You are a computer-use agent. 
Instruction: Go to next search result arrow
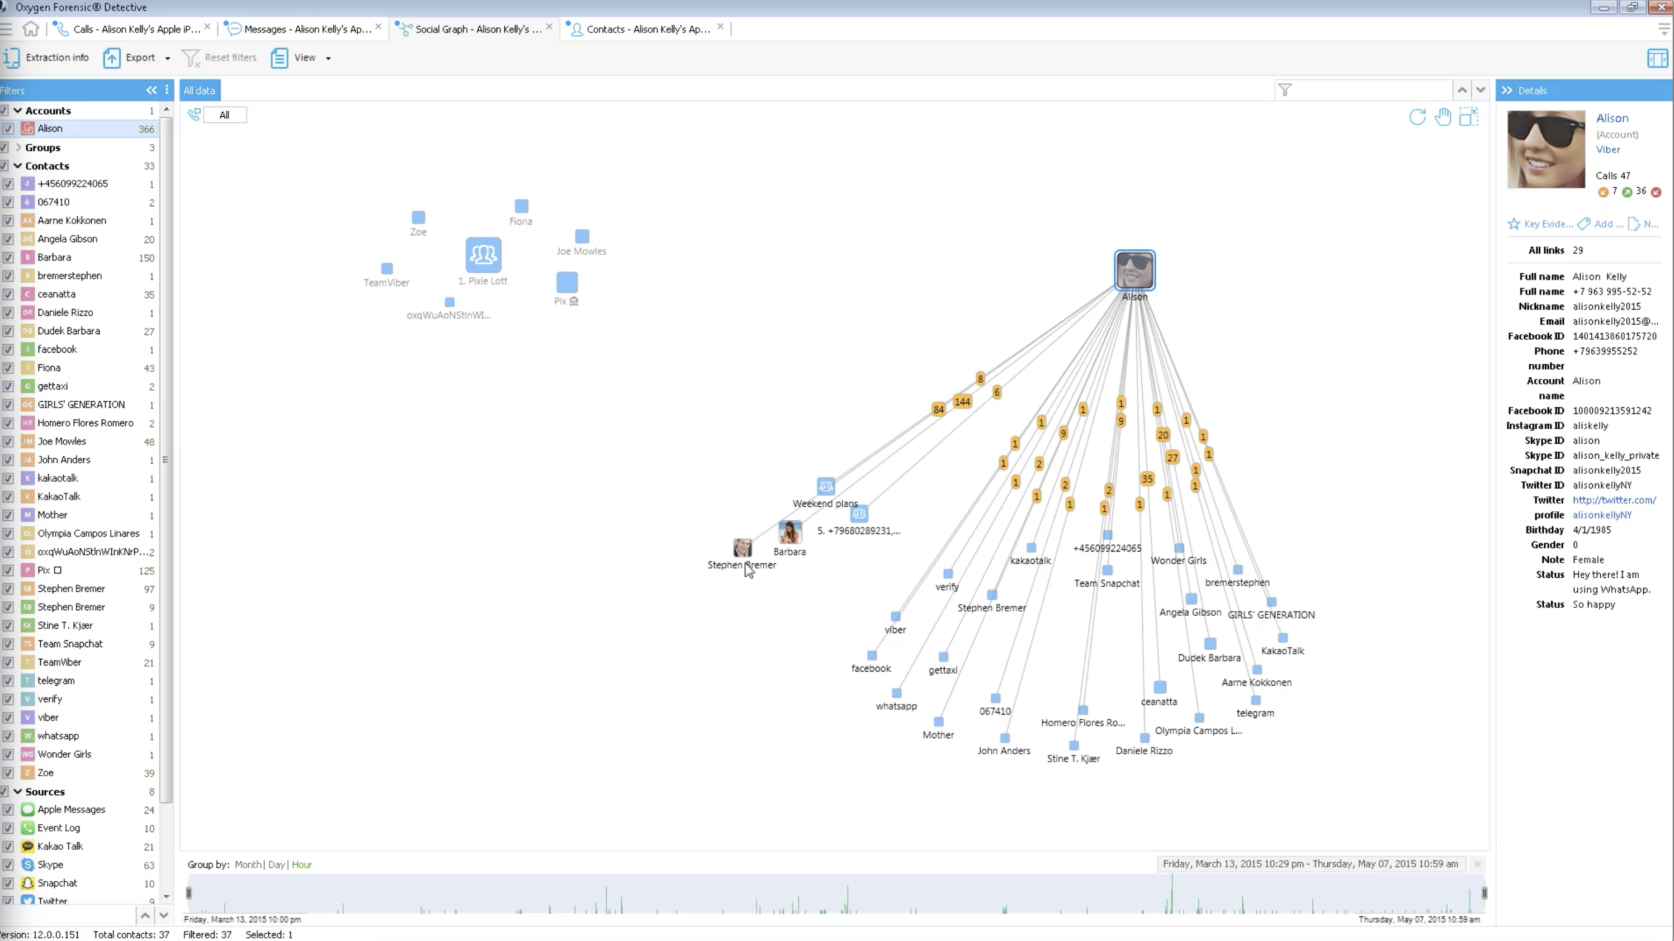pos(1481,91)
